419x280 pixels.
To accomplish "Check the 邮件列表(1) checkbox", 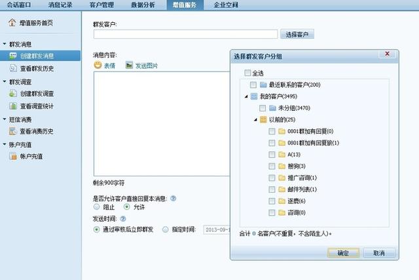I will 272,190.
